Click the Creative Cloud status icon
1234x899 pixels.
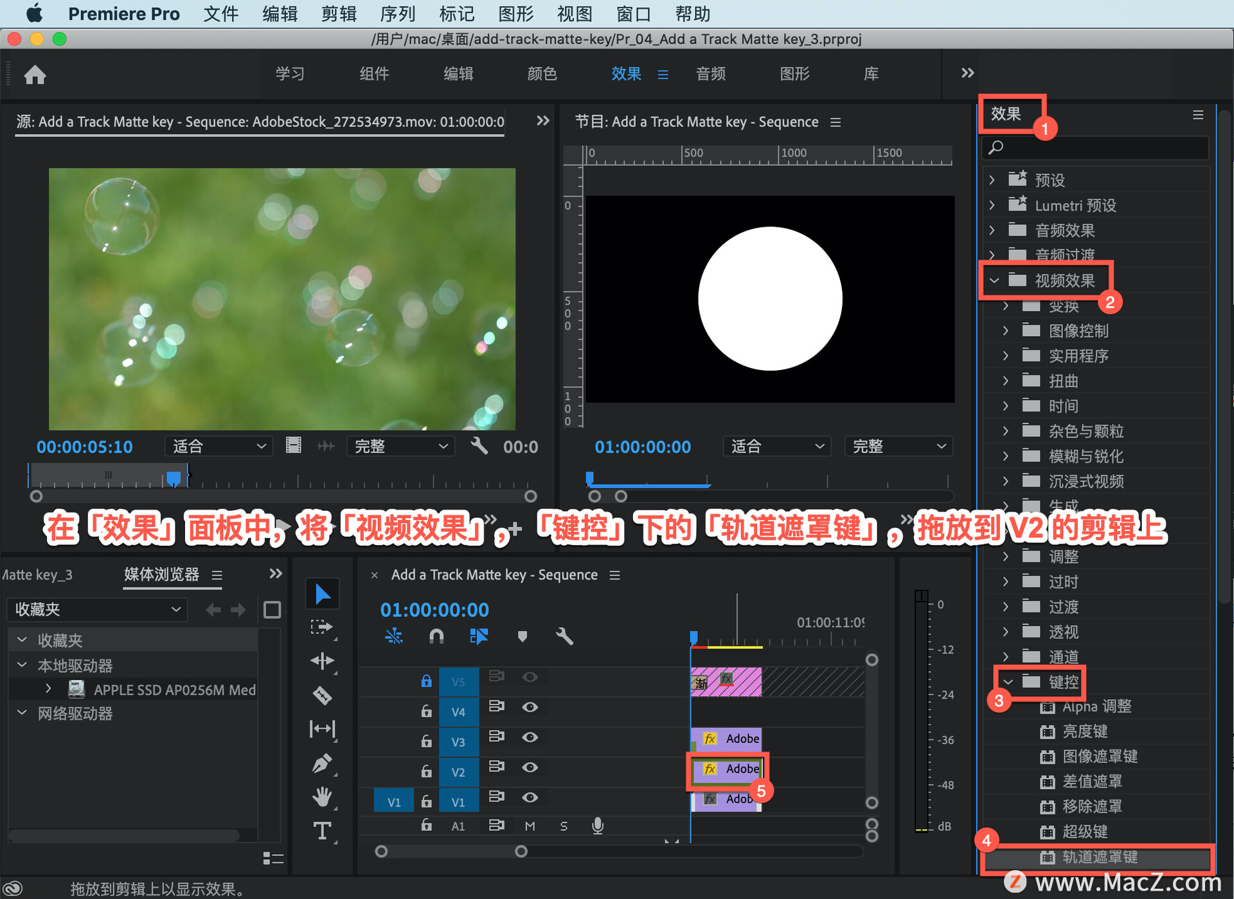tap(13, 889)
